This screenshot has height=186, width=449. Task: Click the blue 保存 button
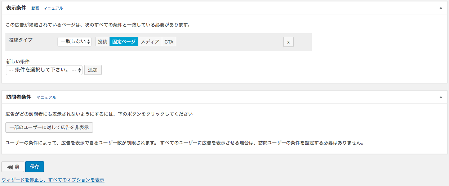pyautogui.click(x=35, y=167)
